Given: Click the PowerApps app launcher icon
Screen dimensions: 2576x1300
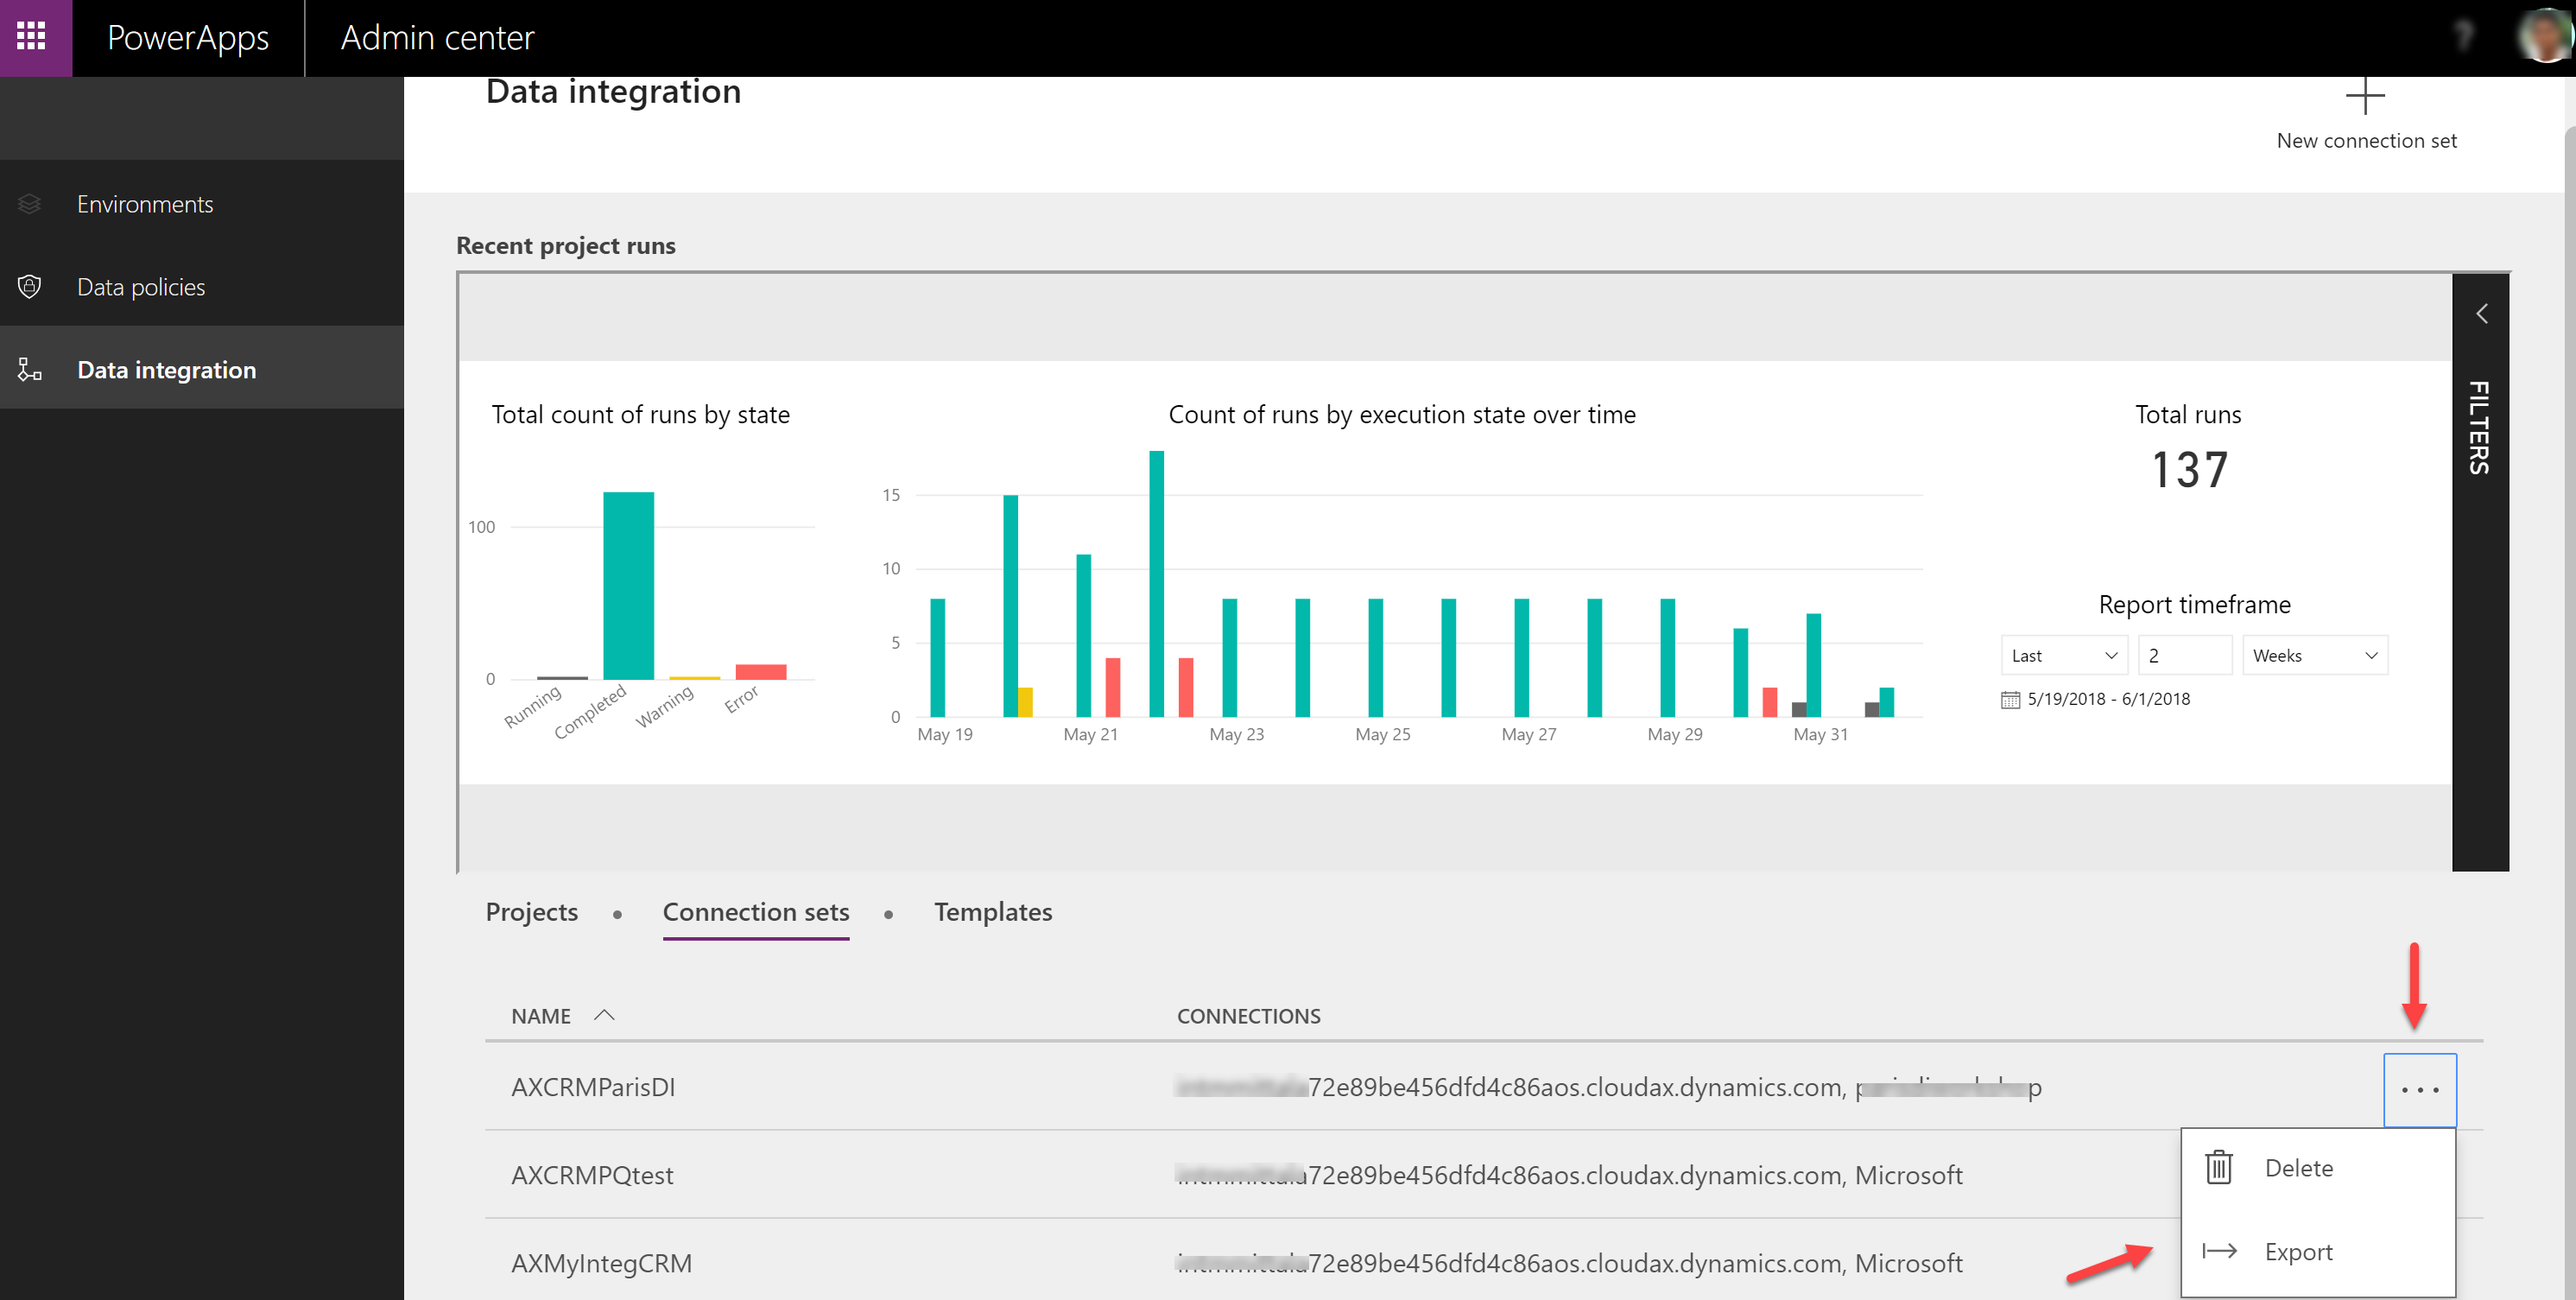Looking at the screenshot, I should click(x=36, y=36).
